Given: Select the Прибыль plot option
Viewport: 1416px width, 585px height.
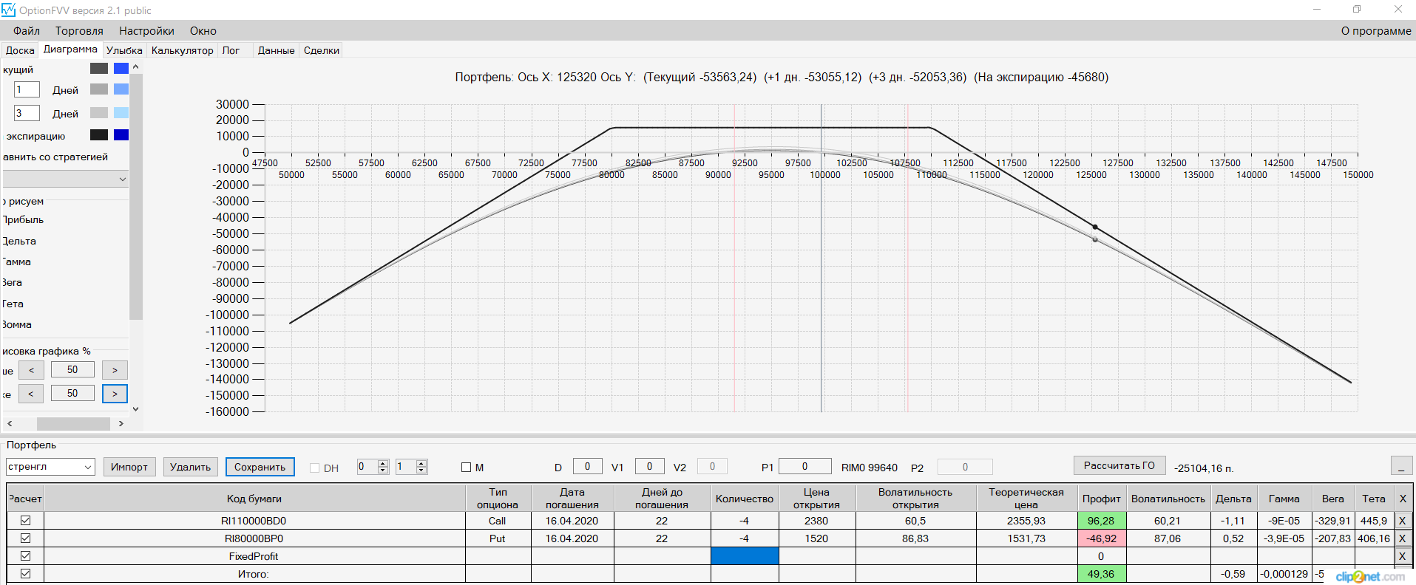Looking at the screenshot, I should [x=23, y=219].
